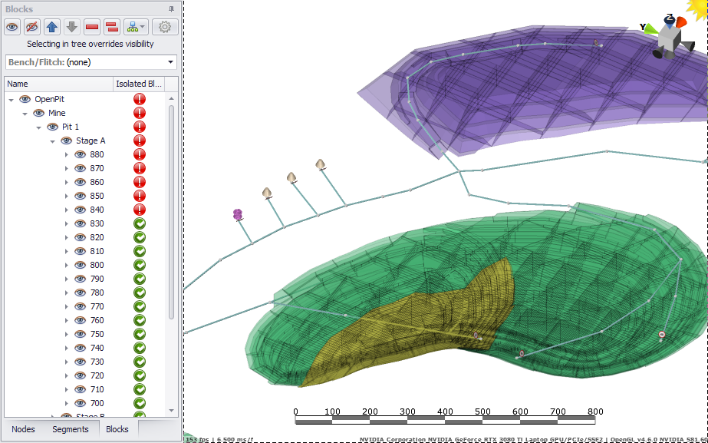Switch to the Segments tab
Viewport: 708px width, 443px height.
(x=71, y=429)
